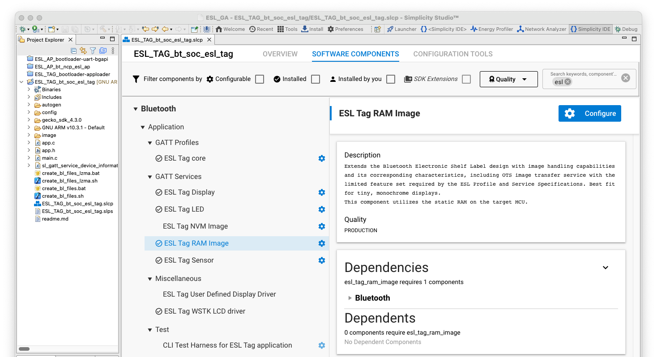Viewport: 657px width, 357px height.
Task: Open the gear settings for ESL Tag core
Action: point(321,158)
